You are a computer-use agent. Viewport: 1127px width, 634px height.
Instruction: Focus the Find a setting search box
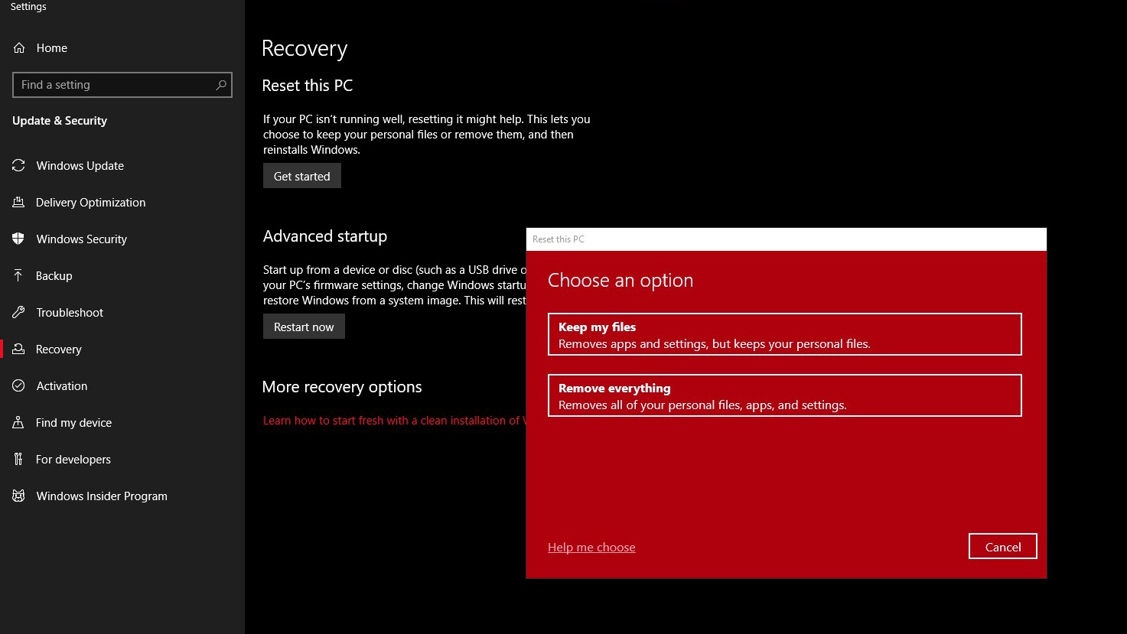(122, 85)
